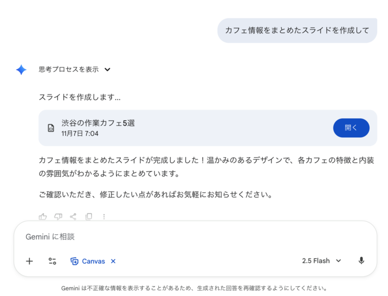Open the more options menu on the response

(105, 217)
